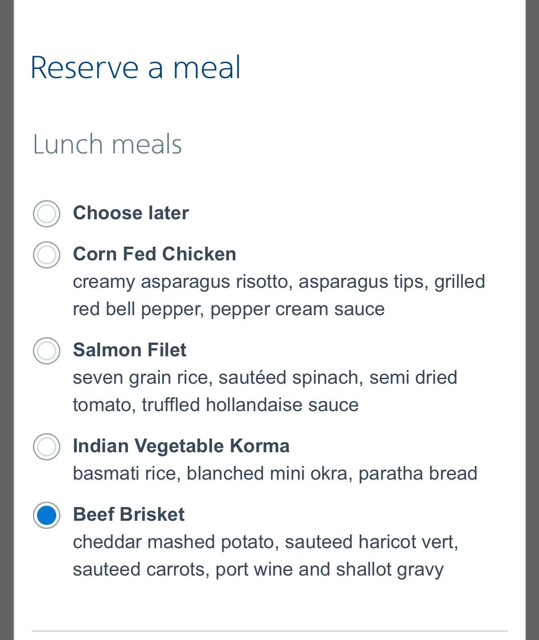539x640 pixels.
Task: Click the divider line below Beef Brisket
Action: click(269, 631)
